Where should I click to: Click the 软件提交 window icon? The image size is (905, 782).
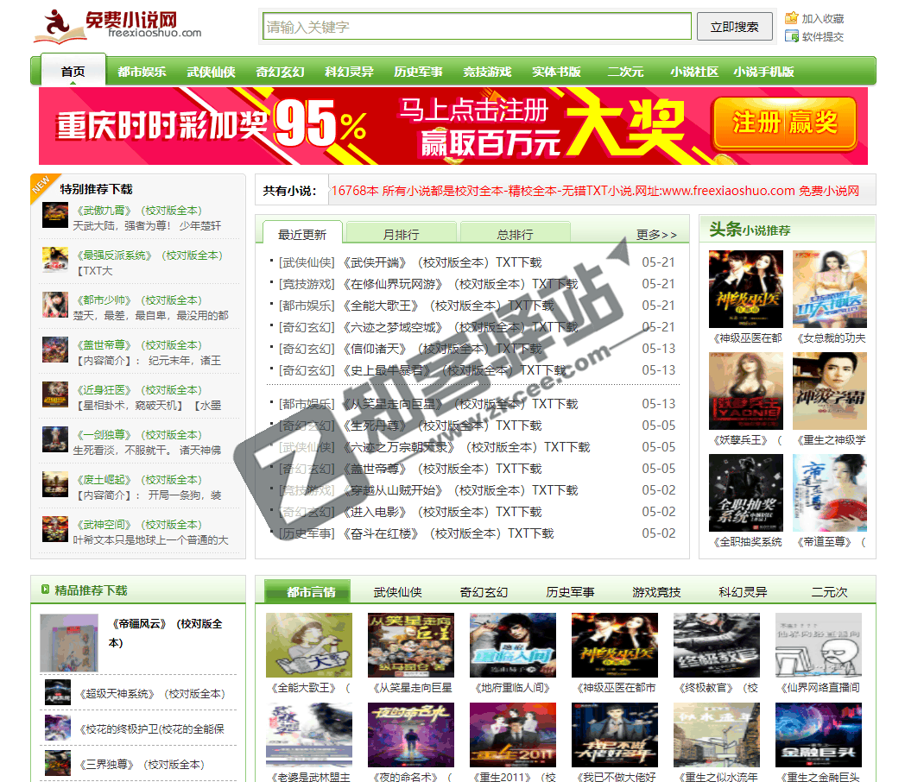click(792, 36)
